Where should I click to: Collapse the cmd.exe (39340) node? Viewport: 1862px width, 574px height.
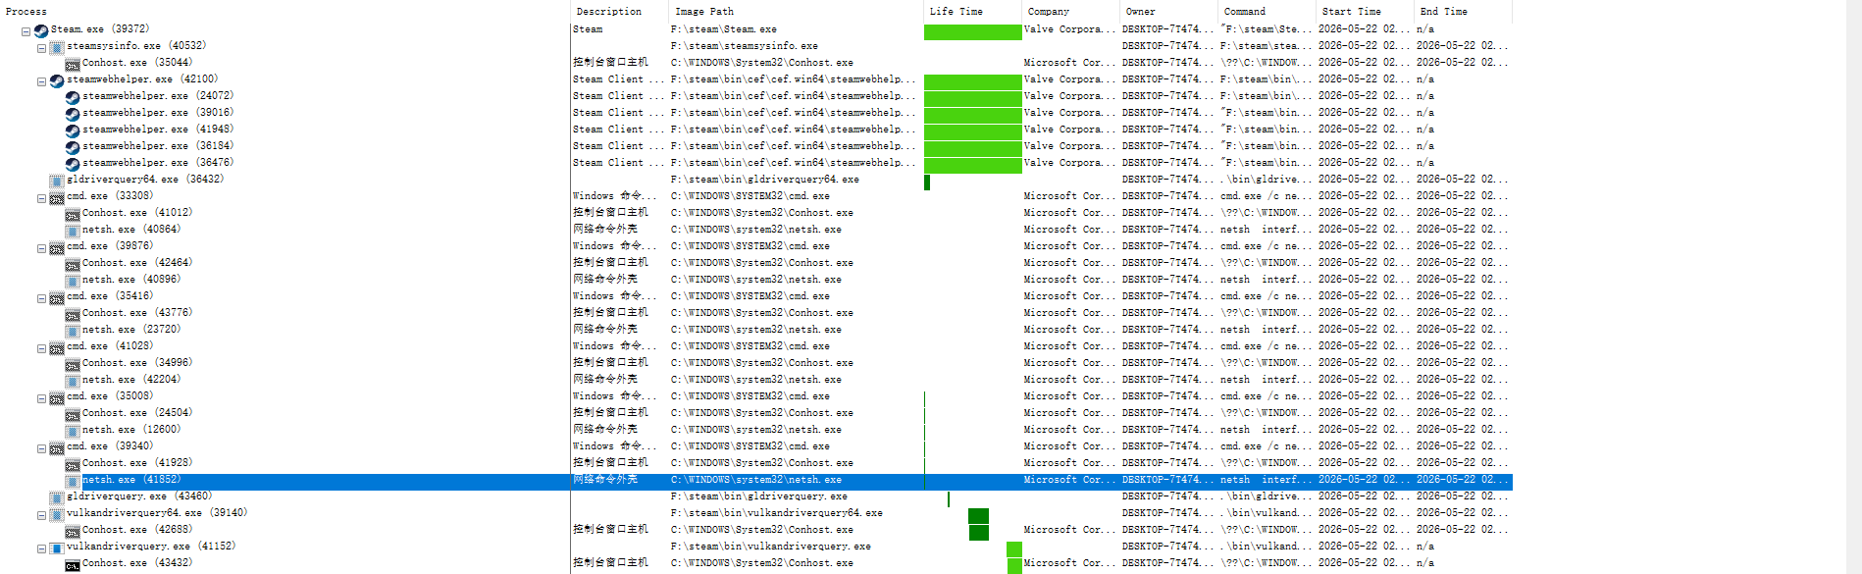click(41, 448)
